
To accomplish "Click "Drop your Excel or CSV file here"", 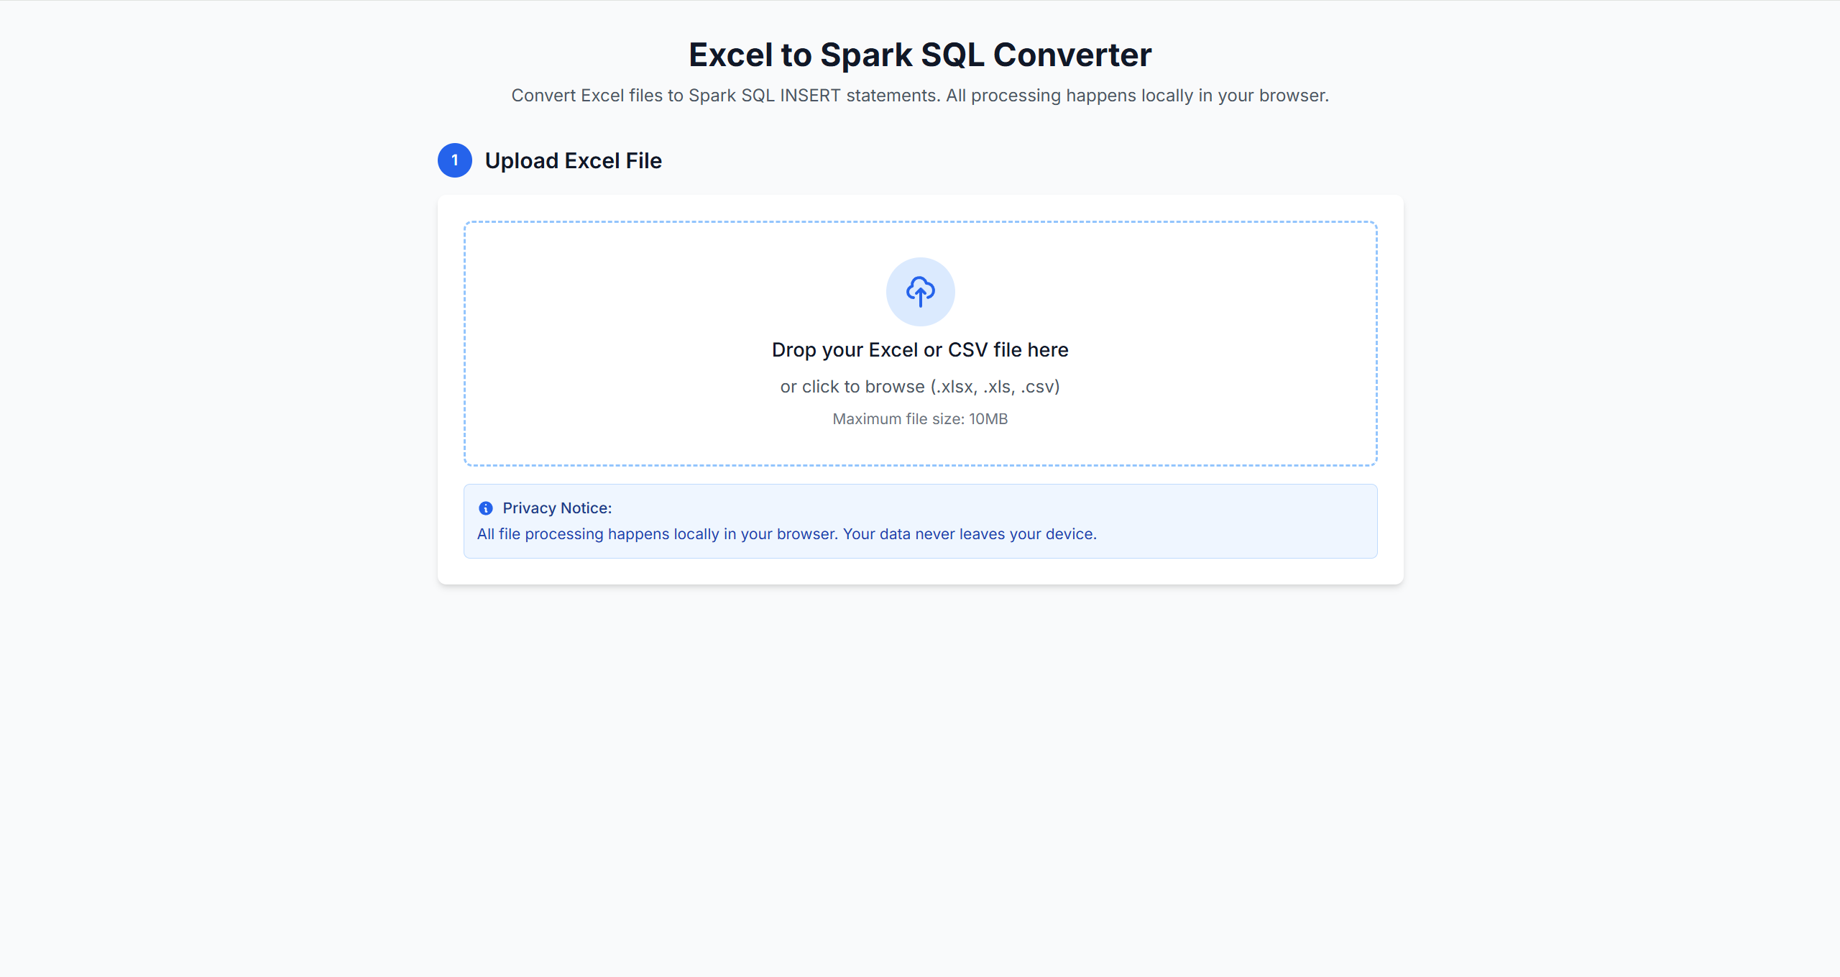I will [920, 350].
